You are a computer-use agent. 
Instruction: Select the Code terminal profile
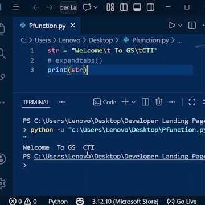pos(105,102)
